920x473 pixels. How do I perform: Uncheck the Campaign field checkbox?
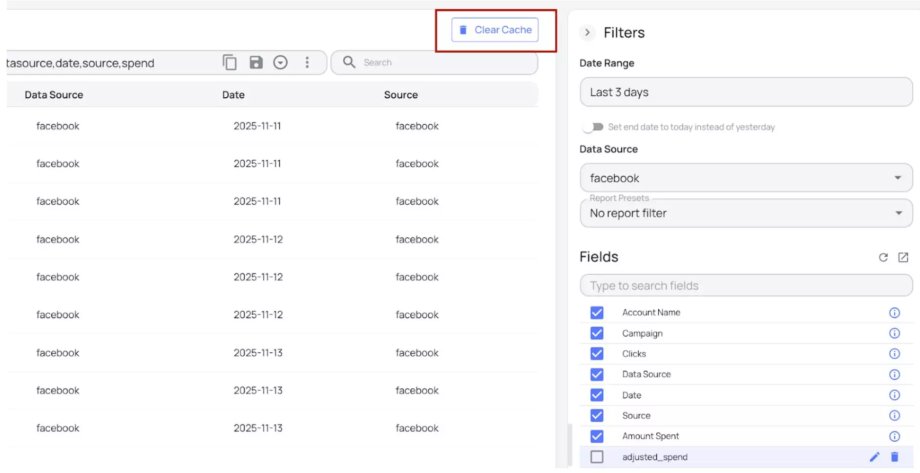tap(597, 333)
